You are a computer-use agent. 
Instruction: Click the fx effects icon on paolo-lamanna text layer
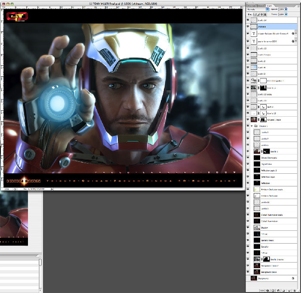[293, 41]
